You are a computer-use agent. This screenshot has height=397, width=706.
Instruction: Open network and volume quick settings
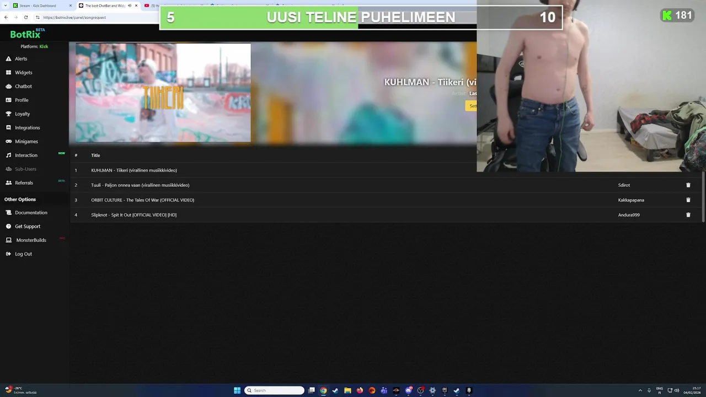[x=673, y=390]
